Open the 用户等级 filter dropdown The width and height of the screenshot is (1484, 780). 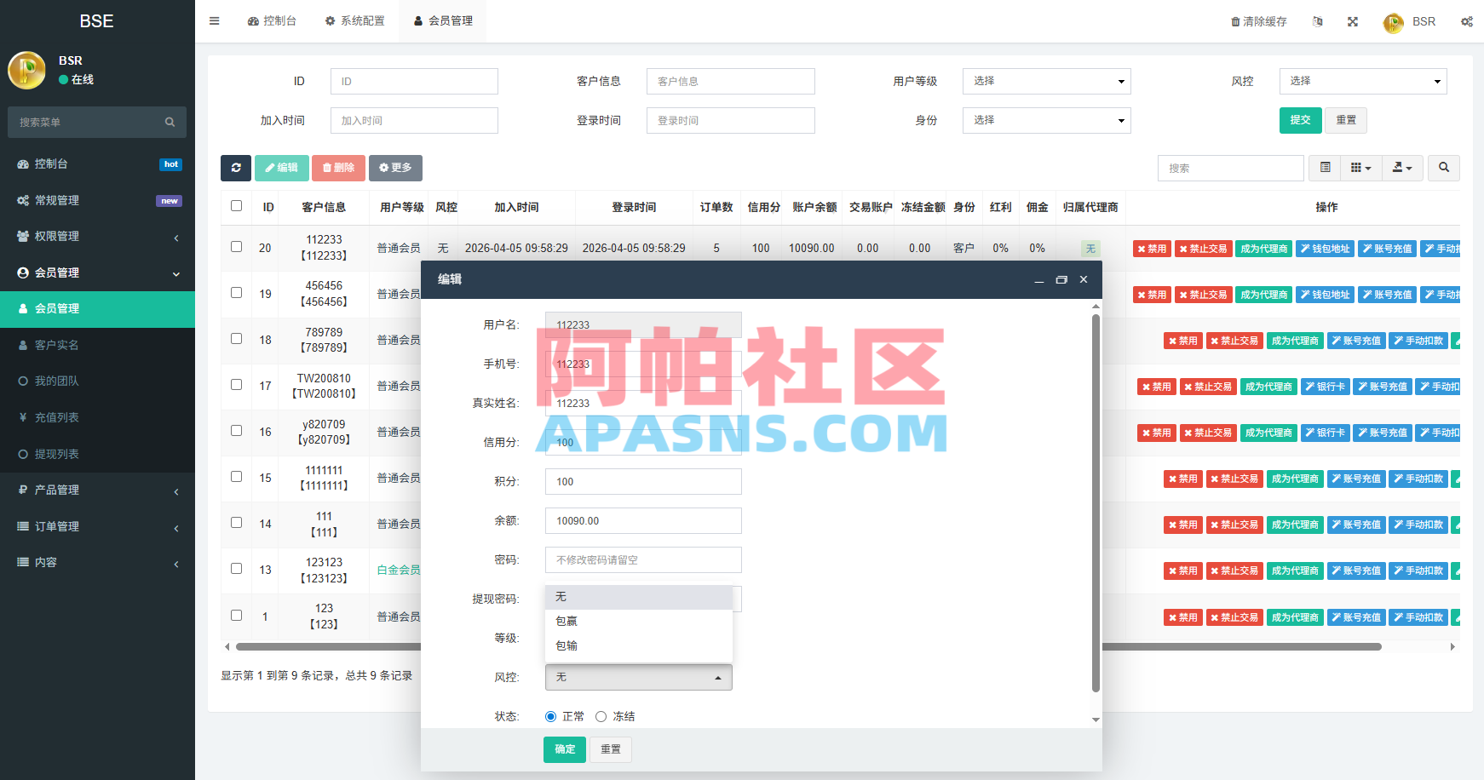[1047, 81]
